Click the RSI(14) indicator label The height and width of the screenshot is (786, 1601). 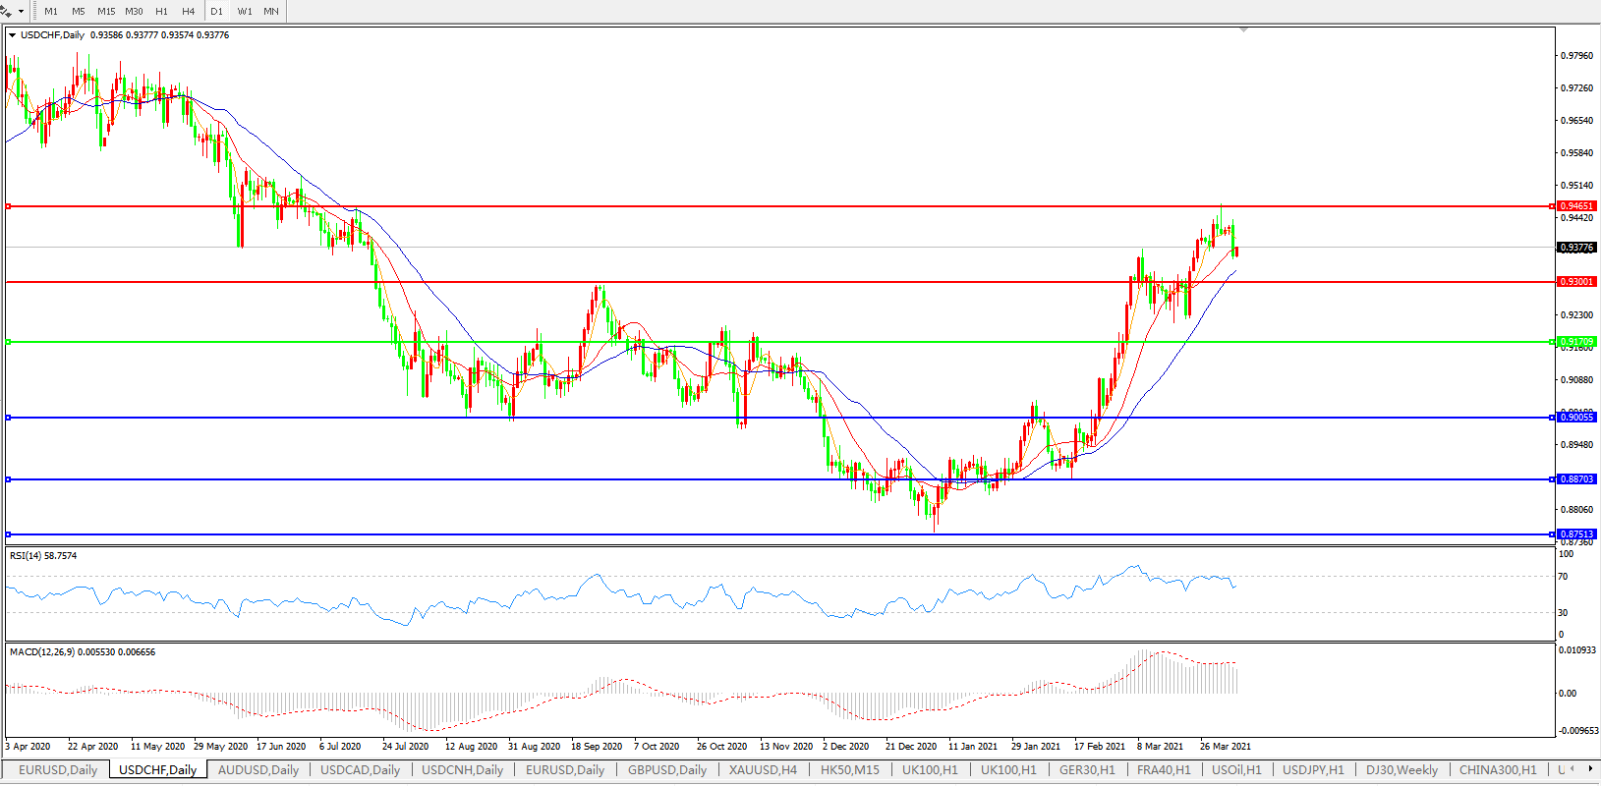[42, 556]
